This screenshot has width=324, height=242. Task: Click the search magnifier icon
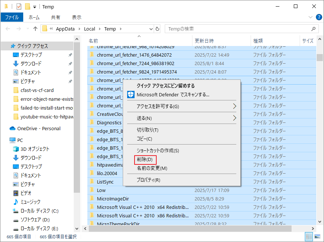[x=313, y=29]
